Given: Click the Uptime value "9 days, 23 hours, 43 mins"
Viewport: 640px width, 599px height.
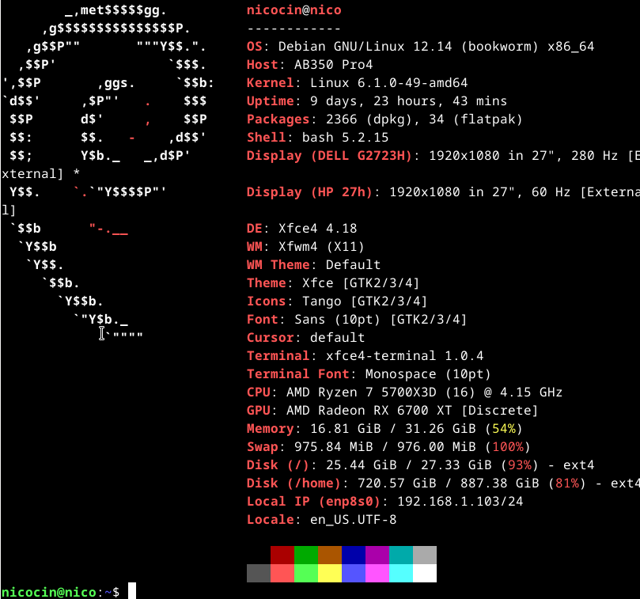Looking at the screenshot, I should [x=408, y=101].
